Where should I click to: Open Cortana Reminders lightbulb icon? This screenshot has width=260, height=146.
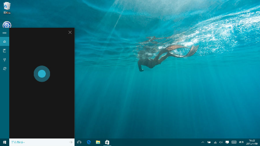[4, 60]
